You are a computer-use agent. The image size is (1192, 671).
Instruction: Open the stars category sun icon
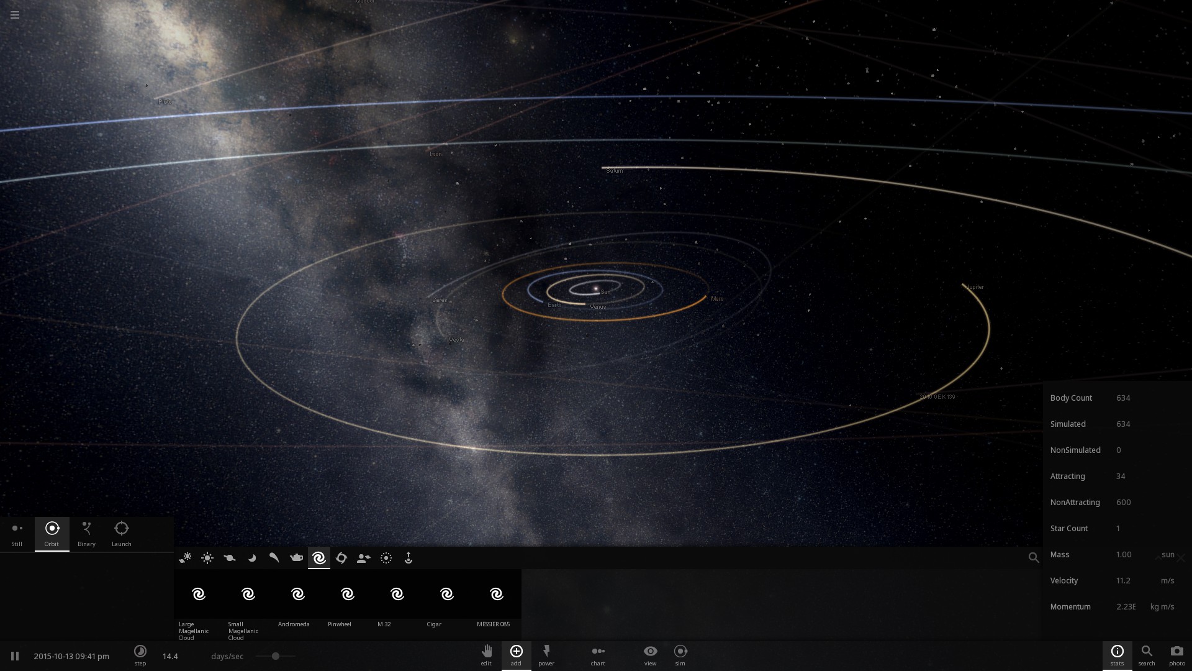(x=207, y=558)
